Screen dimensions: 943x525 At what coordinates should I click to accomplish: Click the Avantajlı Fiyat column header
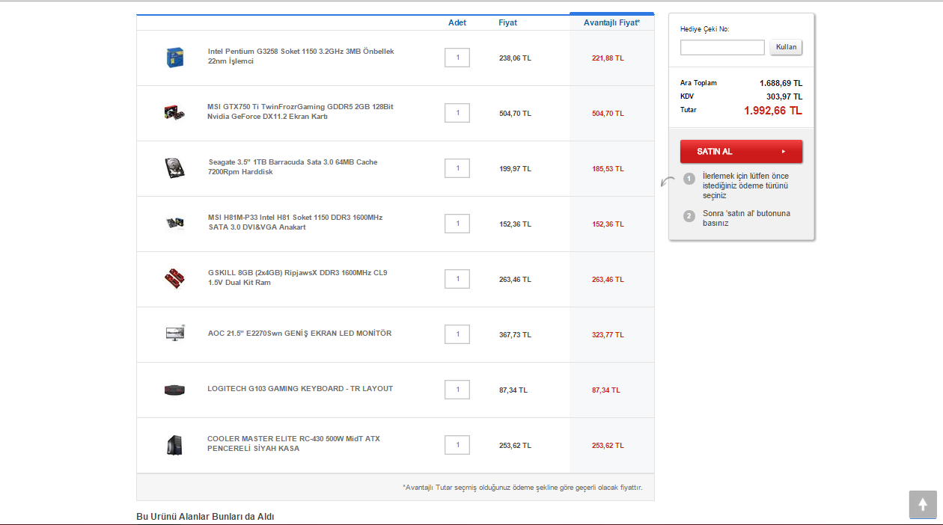point(611,22)
